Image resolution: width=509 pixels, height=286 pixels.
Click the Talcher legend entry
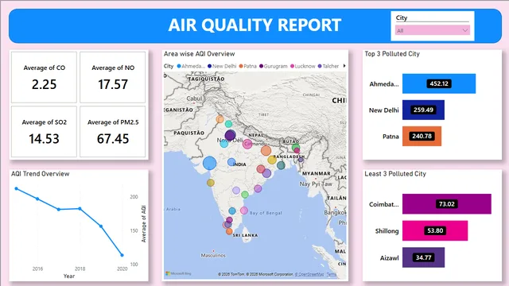(x=328, y=66)
